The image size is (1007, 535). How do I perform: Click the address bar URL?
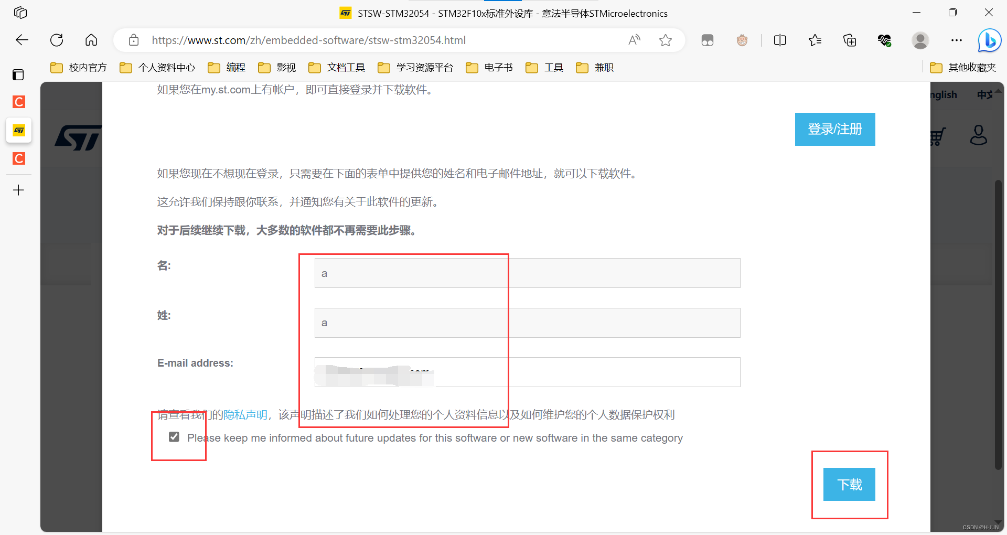click(309, 40)
